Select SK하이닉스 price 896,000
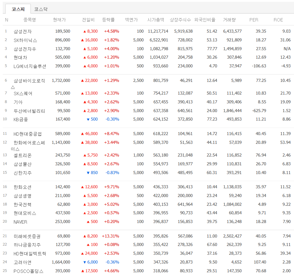The height and width of the screenshot is (278, 294). 63,40
